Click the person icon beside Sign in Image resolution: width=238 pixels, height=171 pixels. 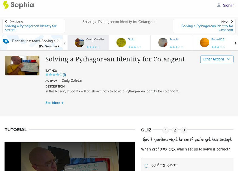[x=218, y=5]
